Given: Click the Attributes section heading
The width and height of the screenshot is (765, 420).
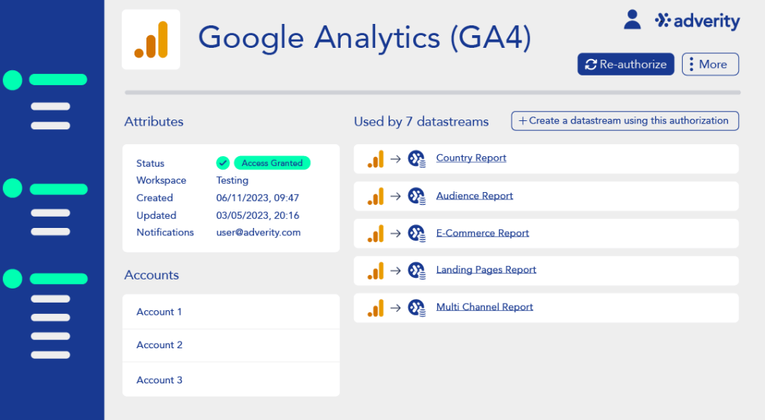Looking at the screenshot, I should tap(154, 122).
